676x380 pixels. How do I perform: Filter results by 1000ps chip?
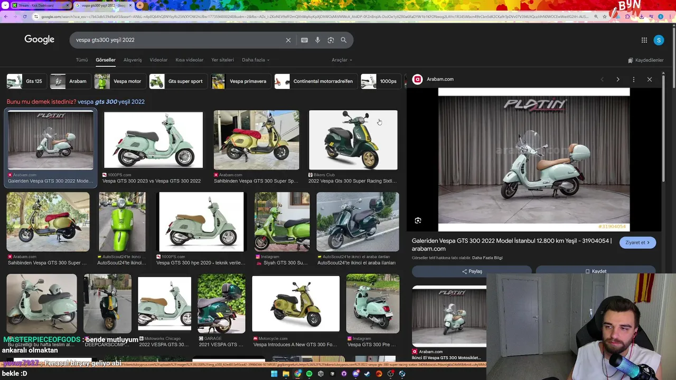tap(381, 81)
